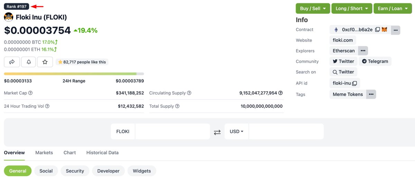Viewport: 415px width, 179px height.
Task: Open the Community Twitter link
Action: pos(343,62)
